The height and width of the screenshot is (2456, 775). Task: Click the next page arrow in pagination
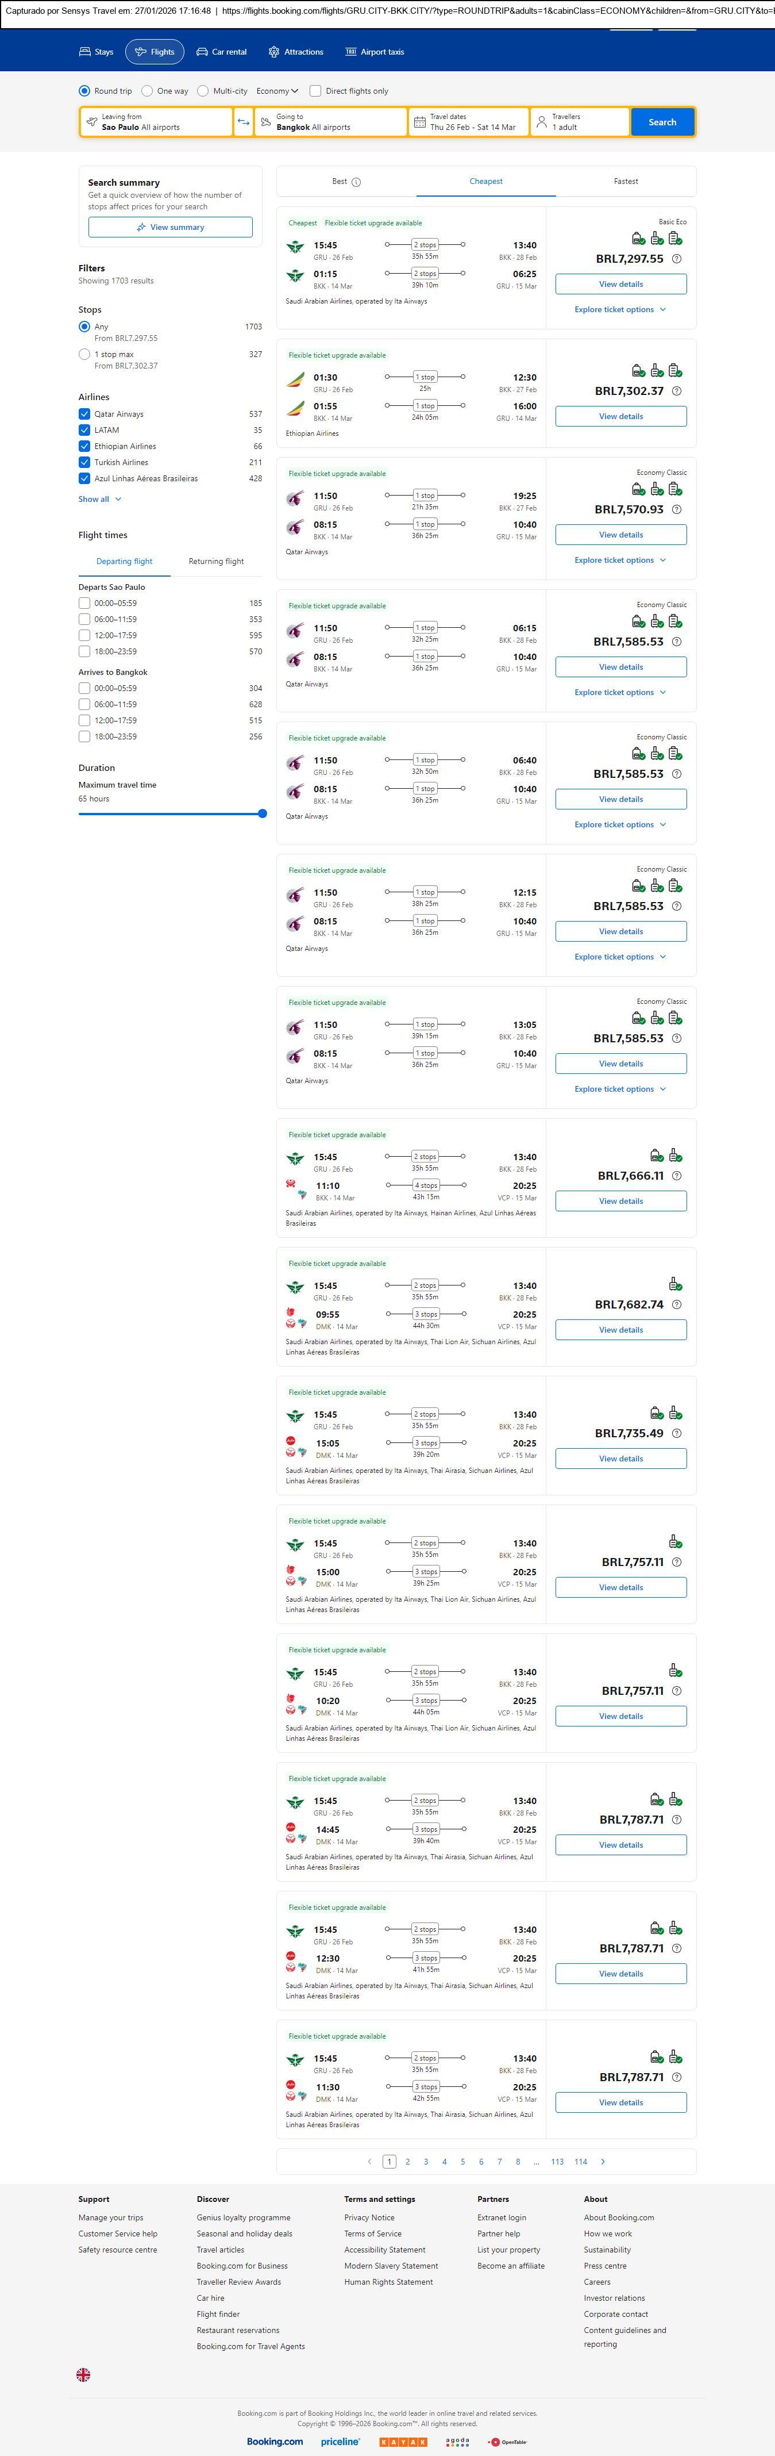tap(603, 2162)
